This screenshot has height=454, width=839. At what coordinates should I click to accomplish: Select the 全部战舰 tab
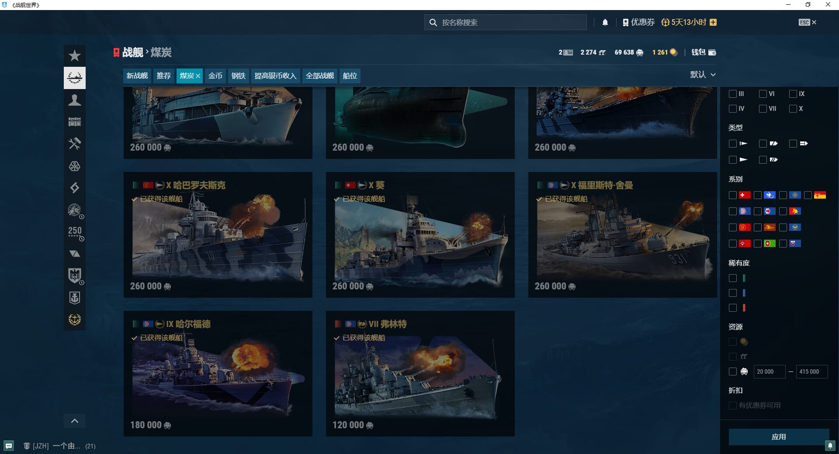click(319, 76)
